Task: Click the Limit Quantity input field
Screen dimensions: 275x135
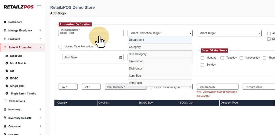Action: (x=218, y=87)
